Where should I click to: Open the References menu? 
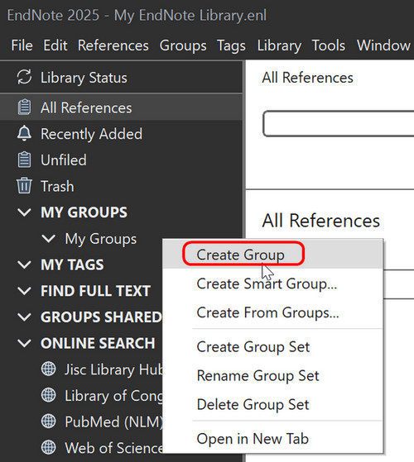[x=113, y=45]
